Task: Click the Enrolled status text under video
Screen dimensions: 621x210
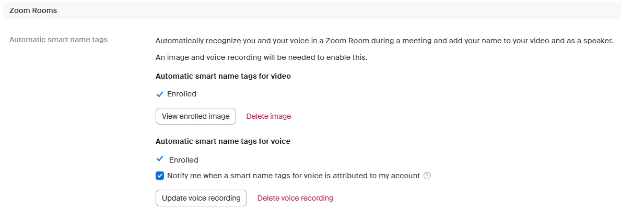Action: pyautogui.click(x=182, y=94)
